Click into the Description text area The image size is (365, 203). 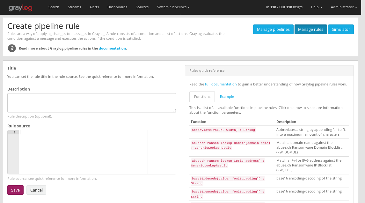click(x=91, y=103)
